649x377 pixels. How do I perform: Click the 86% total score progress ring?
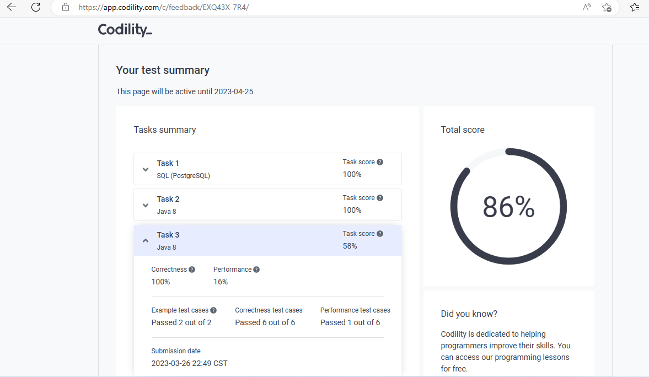[508, 207]
